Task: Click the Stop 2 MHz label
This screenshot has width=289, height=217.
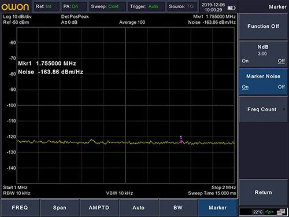Action: click(224, 187)
